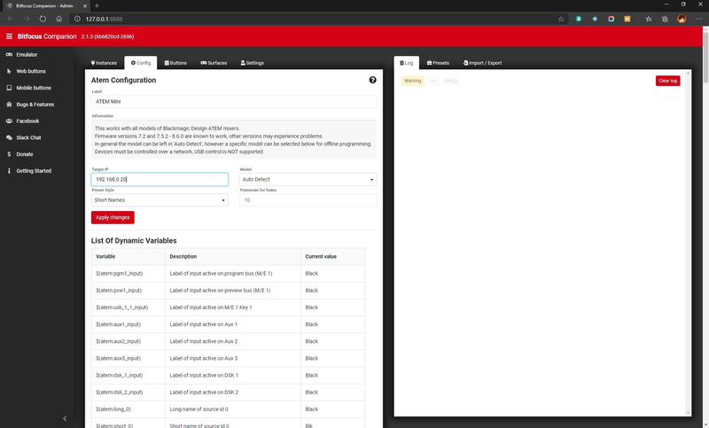Click the Label input field ATEM Mini
Viewport: 709px width, 428px height.
click(234, 102)
